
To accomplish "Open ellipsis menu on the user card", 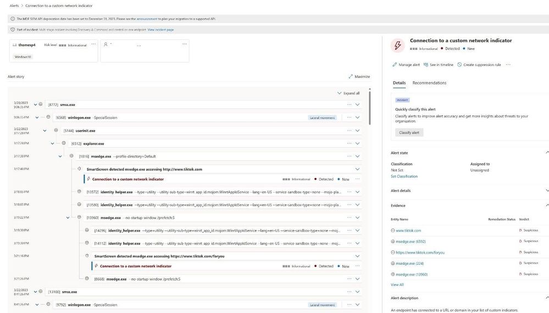I will click(185, 44).
